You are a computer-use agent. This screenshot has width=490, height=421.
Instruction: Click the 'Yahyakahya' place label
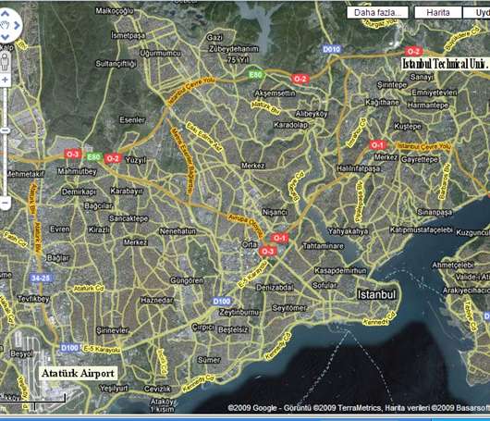(x=349, y=231)
